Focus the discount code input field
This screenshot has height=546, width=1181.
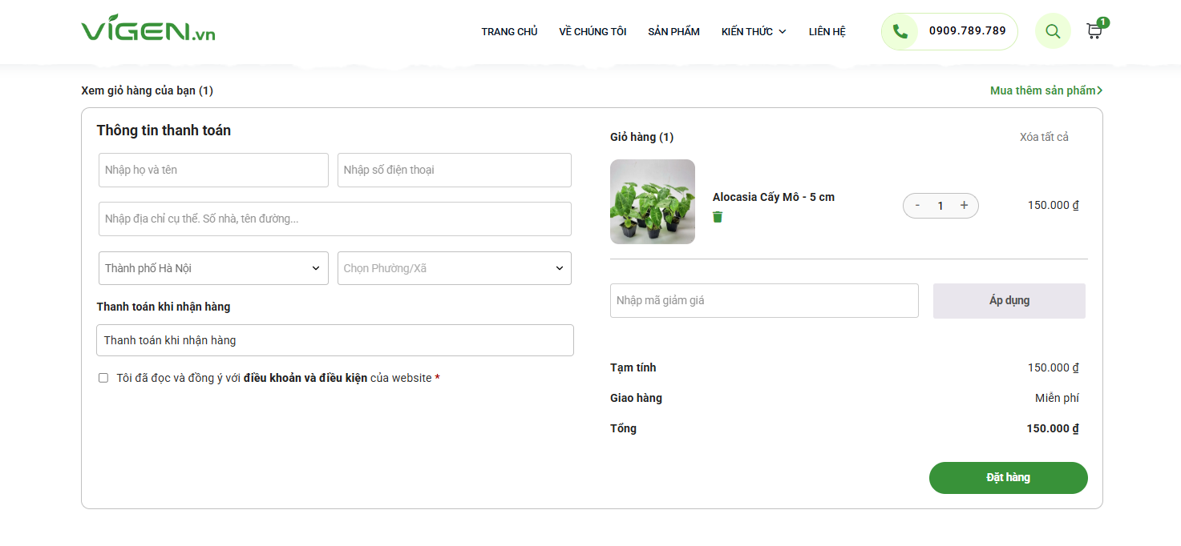point(763,301)
